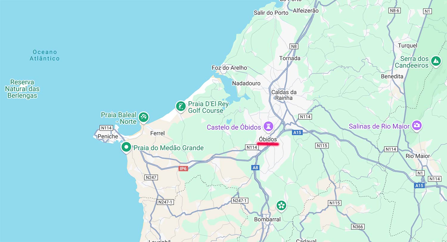Click the blue A8 highway shield
This screenshot has height=242, width=447.
click(x=255, y=168)
